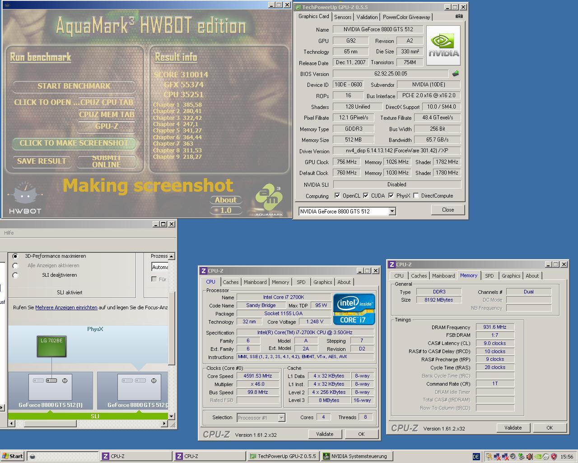
Task: Click the right arrow of NVIDIA horizontal scrollbar
Action: coord(164,424)
